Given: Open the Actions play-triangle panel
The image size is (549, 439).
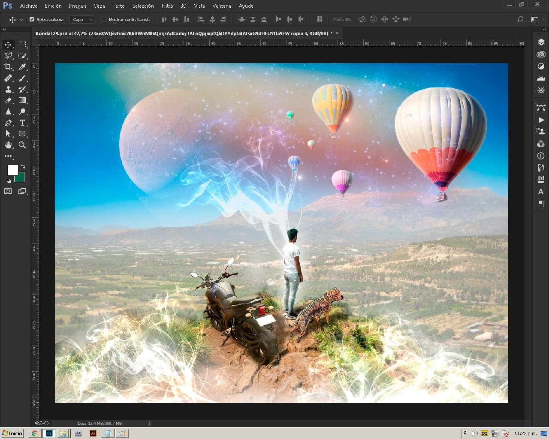Looking at the screenshot, I should (541, 120).
